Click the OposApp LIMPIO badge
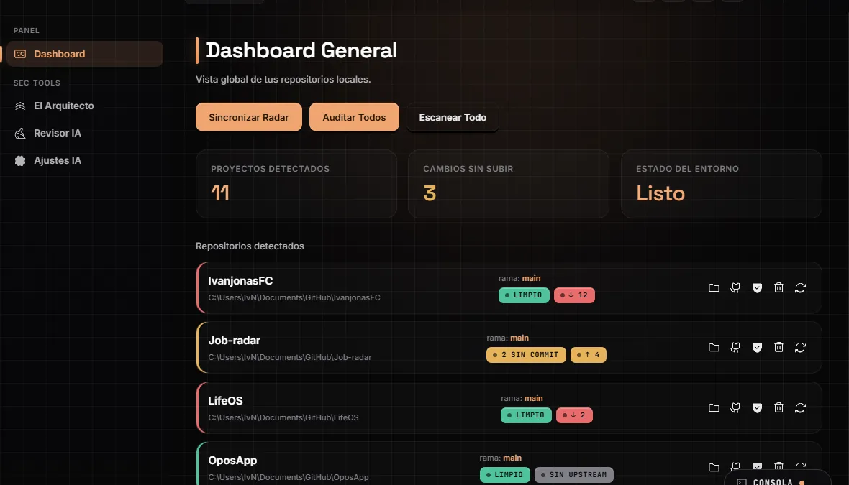Screen dimensions: 849x485 coord(504,475)
